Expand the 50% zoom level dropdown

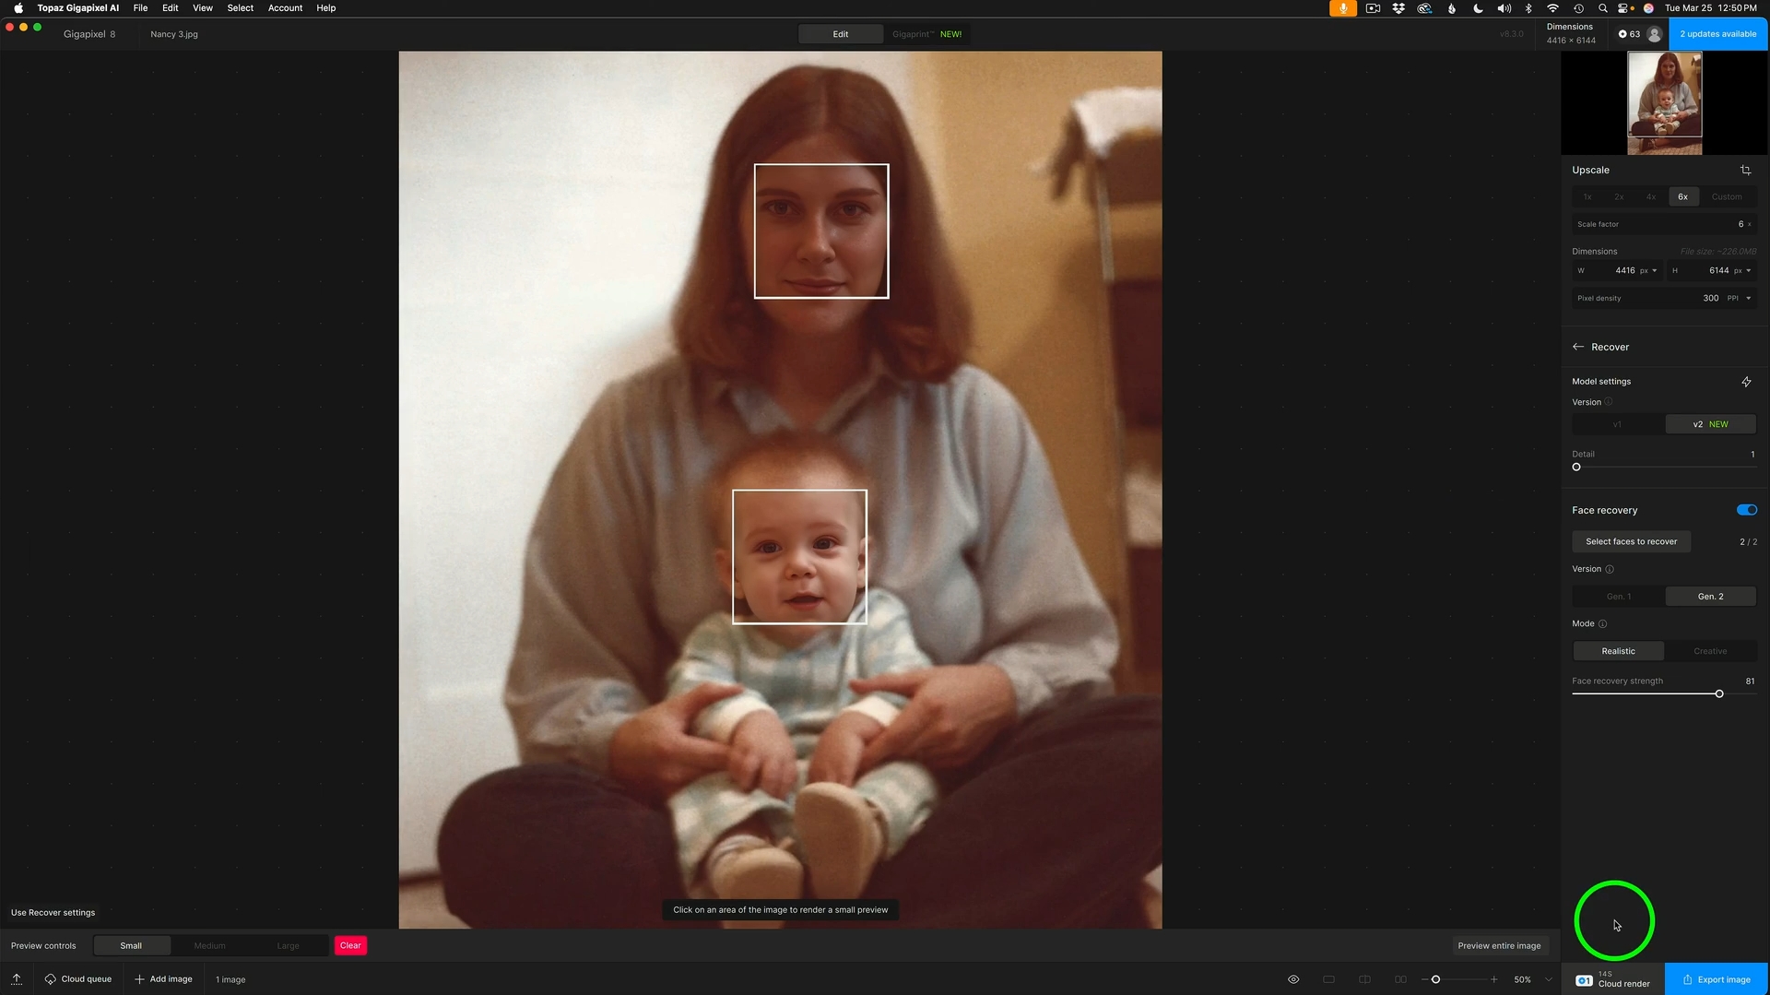(x=1549, y=979)
